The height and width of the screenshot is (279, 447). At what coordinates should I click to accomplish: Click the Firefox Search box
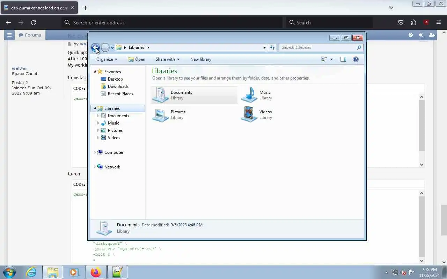[329, 22]
